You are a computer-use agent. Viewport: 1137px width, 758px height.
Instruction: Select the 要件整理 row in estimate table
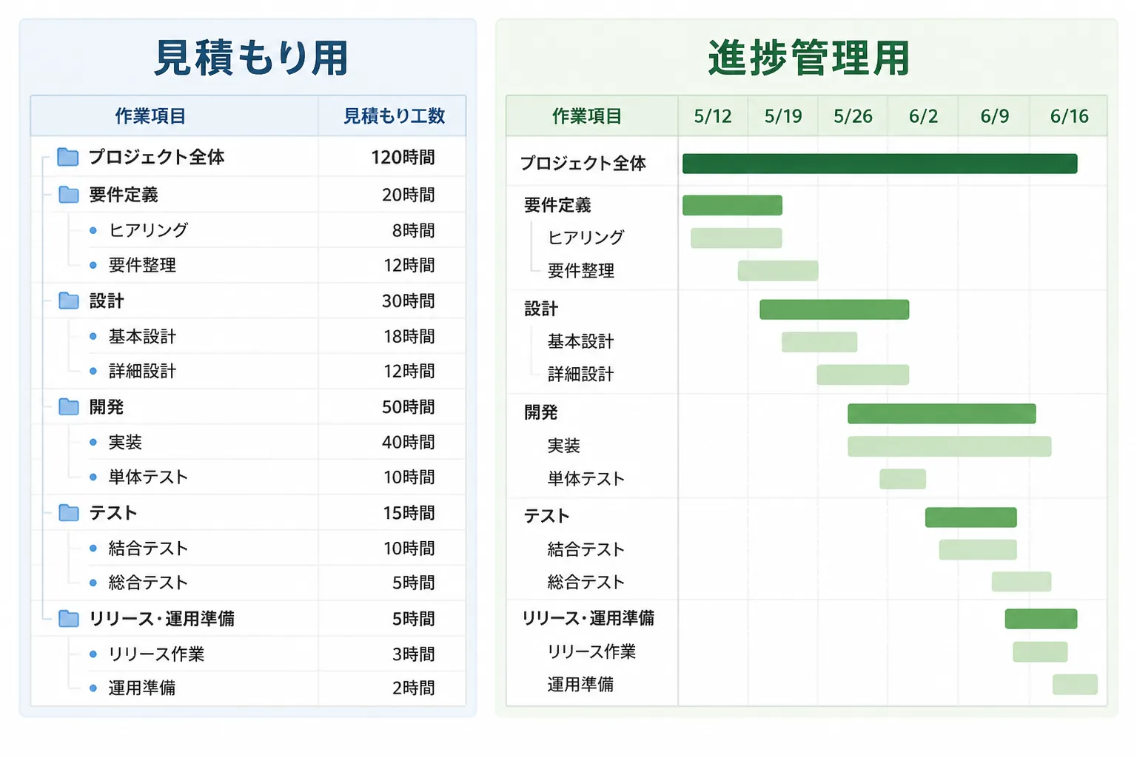[x=248, y=265]
